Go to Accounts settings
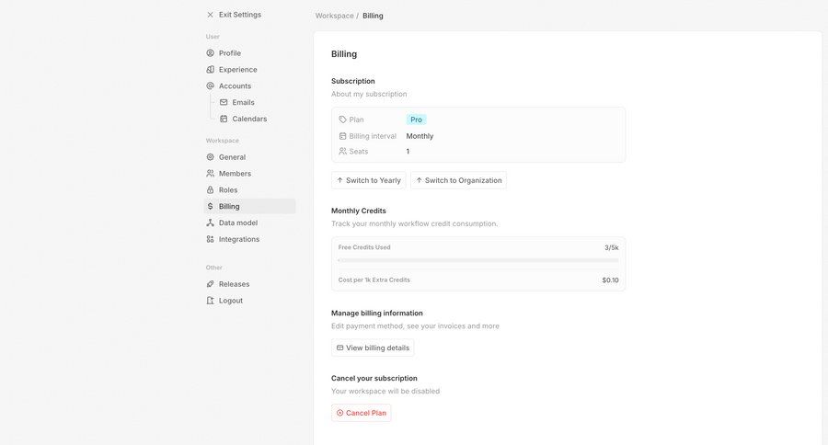The image size is (828, 445). coord(249,86)
